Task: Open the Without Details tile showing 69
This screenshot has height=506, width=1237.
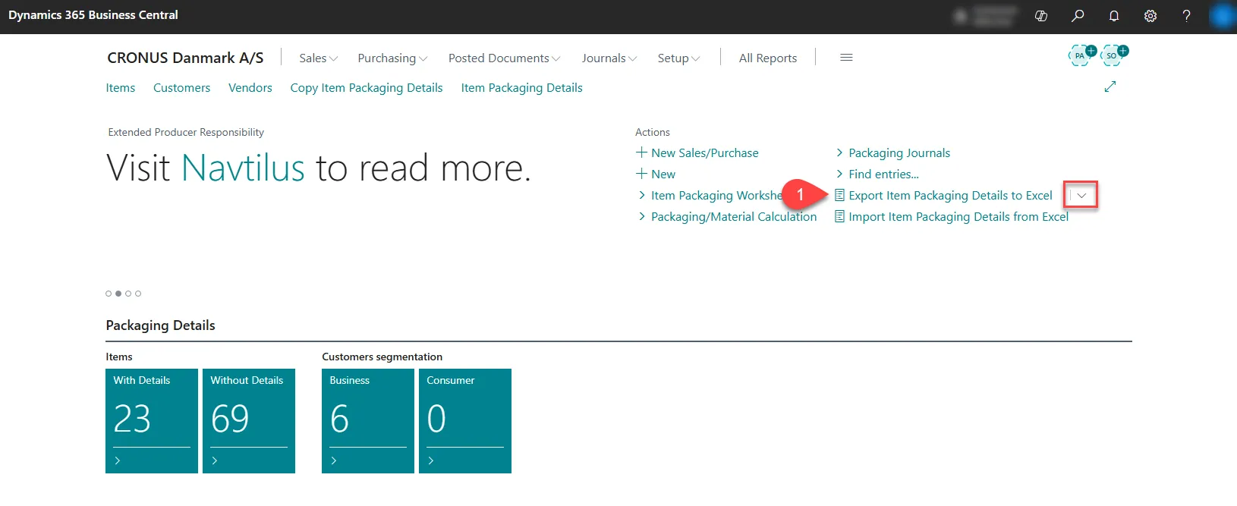Action: click(249, 421)
